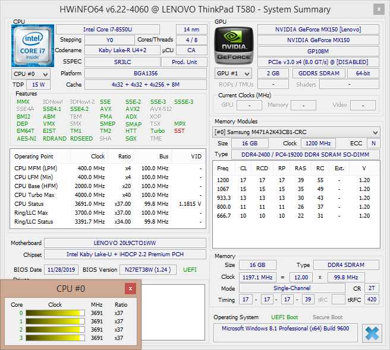Click the NVIDIA GeForce MX150 [Lenovo] field
The width and height of the screenshot is (390, 350).
pyautogui.click(x=318, y=30)
